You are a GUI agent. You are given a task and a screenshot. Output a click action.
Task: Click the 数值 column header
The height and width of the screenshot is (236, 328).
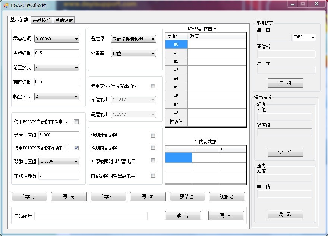[x=217, y=36]
